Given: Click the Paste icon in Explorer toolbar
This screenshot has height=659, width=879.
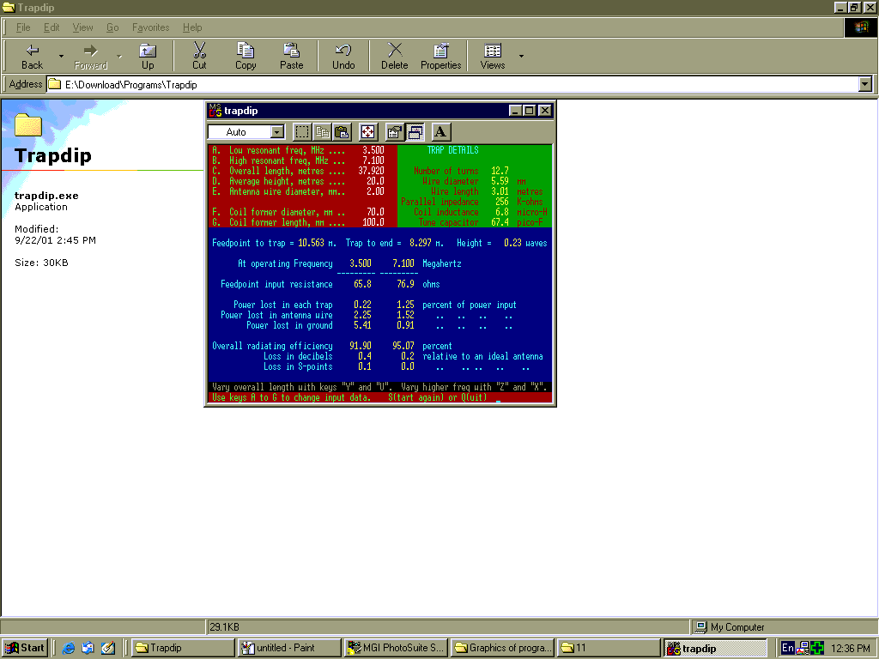Looking at the screenshot, I should [x=292, y=57].
